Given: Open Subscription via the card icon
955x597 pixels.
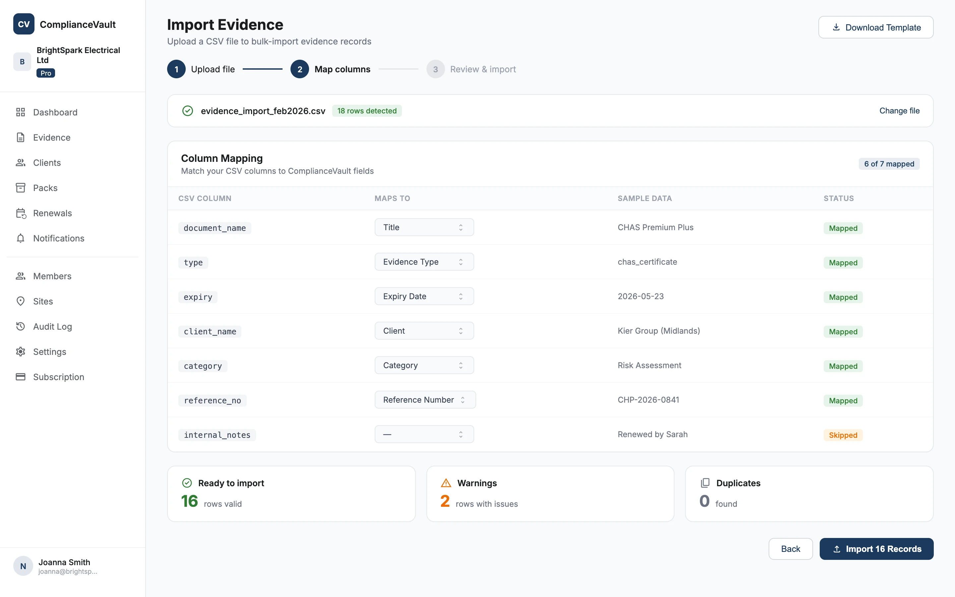Looking at the screenshot, I should (x=21, y=377).
